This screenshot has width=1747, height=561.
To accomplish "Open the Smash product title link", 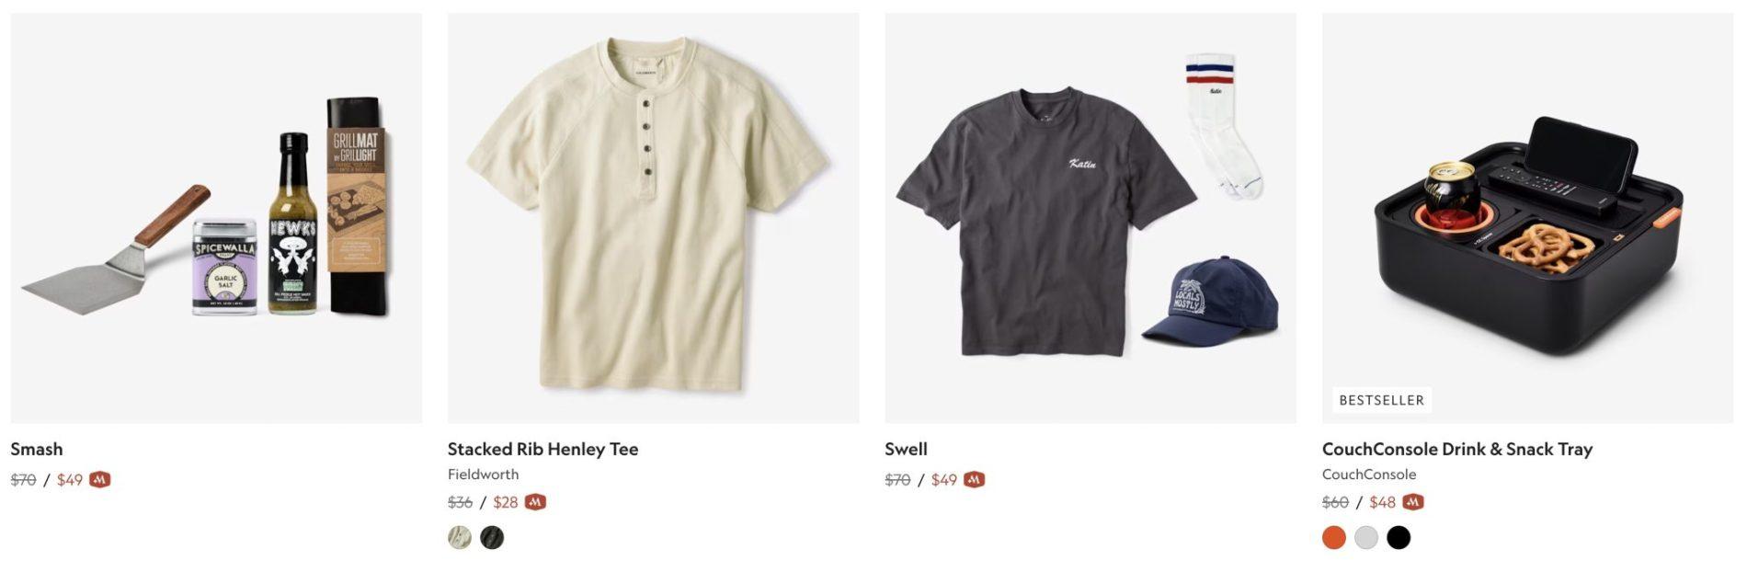I will (37, 449).
